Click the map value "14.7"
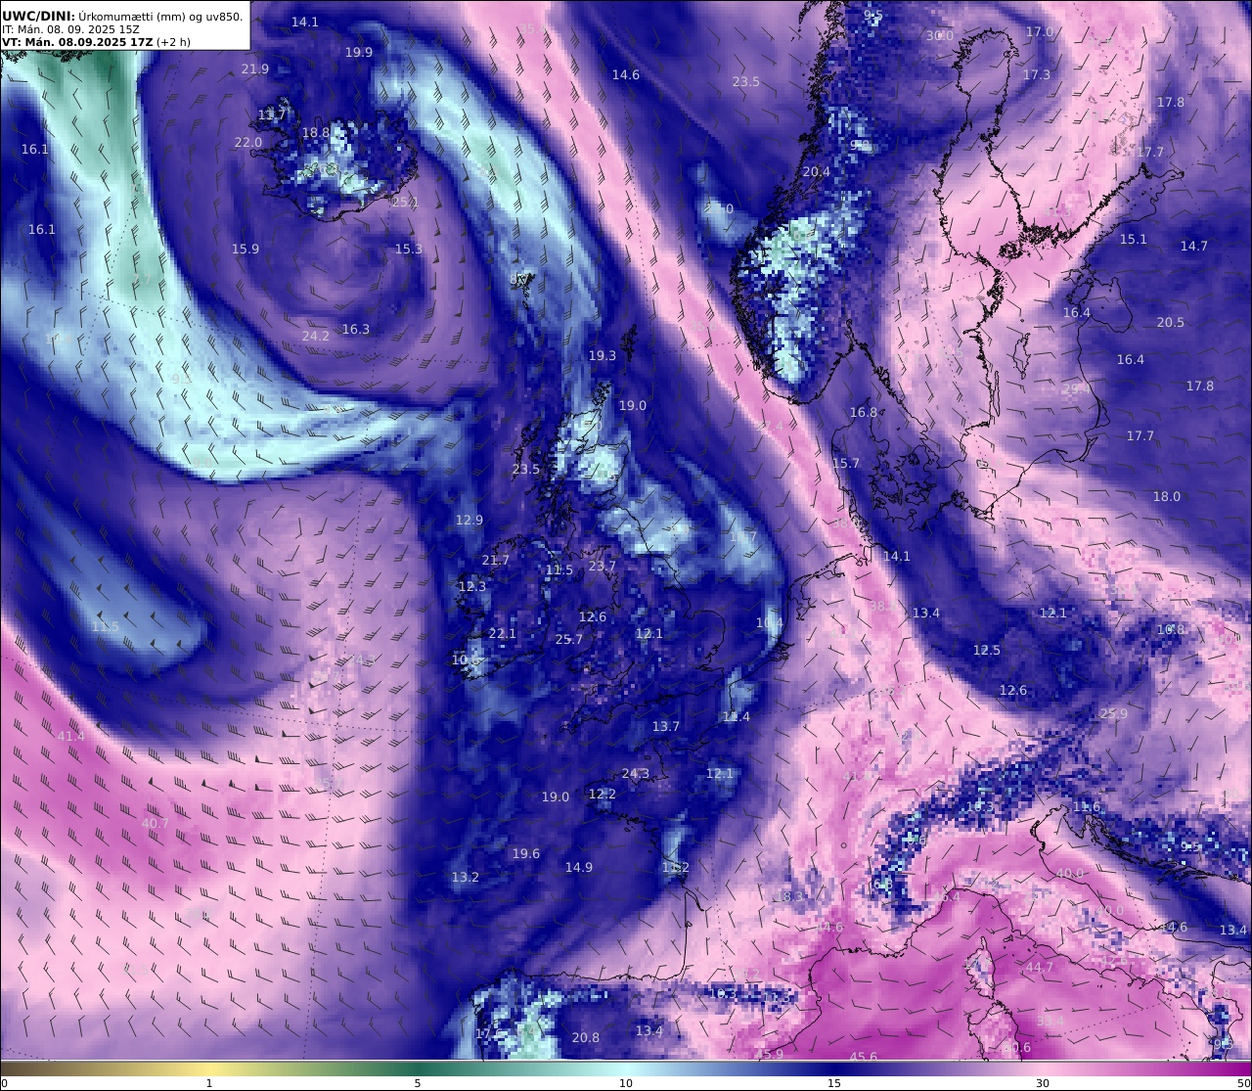Viewport: 1252px width, 1091px height. tap(1194, 247)
